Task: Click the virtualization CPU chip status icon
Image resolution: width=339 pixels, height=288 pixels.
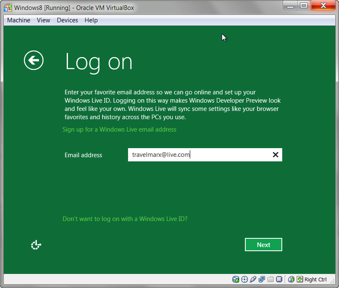Action: (279, 279)
